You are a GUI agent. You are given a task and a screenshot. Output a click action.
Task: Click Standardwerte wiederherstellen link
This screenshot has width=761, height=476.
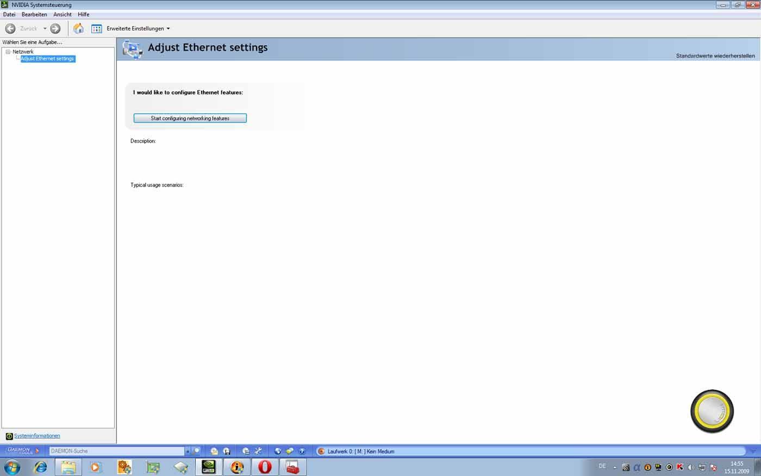click(x=715, y=55)
